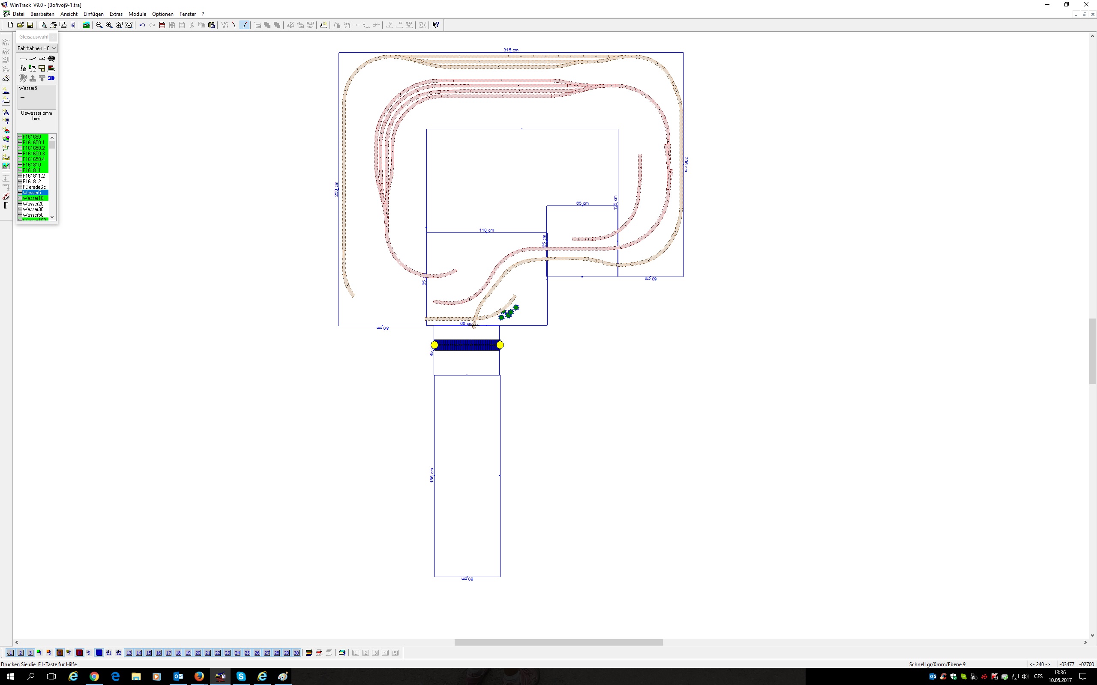Select Wasser20 in track list
Image resolution: width=1097 pixels, height=685 pixels.
pos(33,204)
